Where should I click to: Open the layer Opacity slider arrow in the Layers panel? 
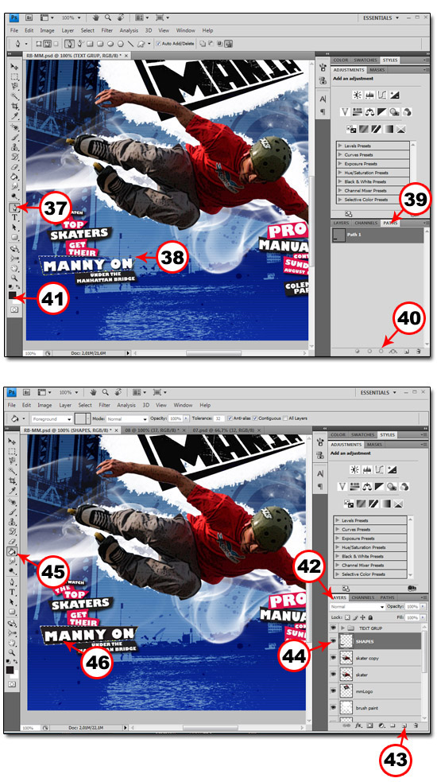click(423, 607)
